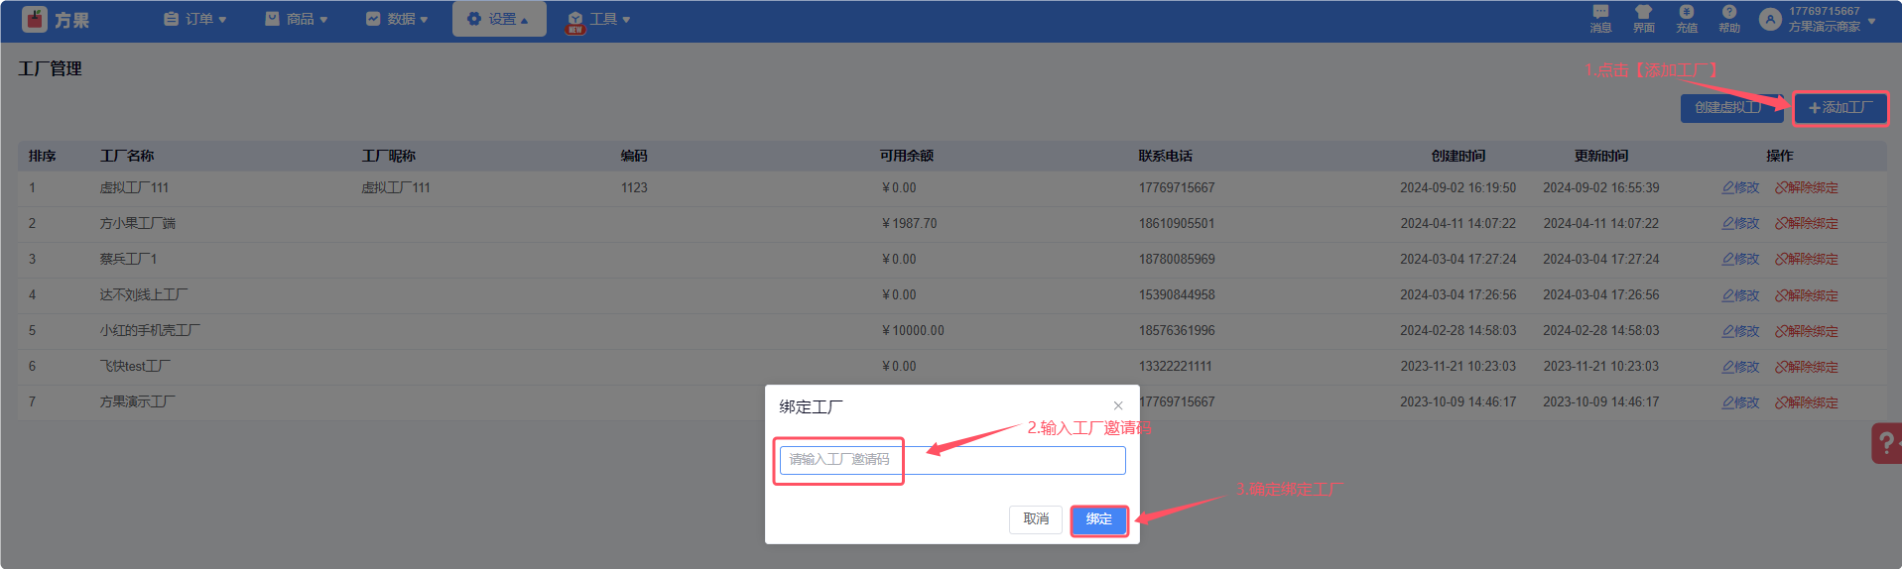Open the 商品 menu
1902x569 pixels.
(x=297, y=19)
